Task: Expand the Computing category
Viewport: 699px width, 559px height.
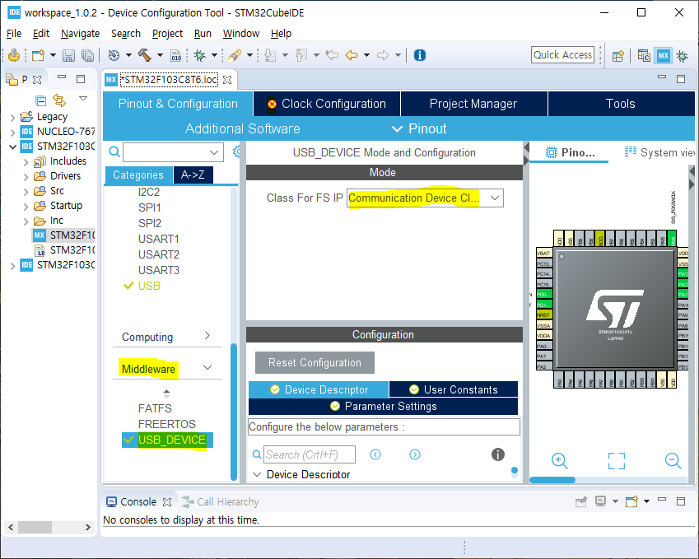Action: (207, 336)
